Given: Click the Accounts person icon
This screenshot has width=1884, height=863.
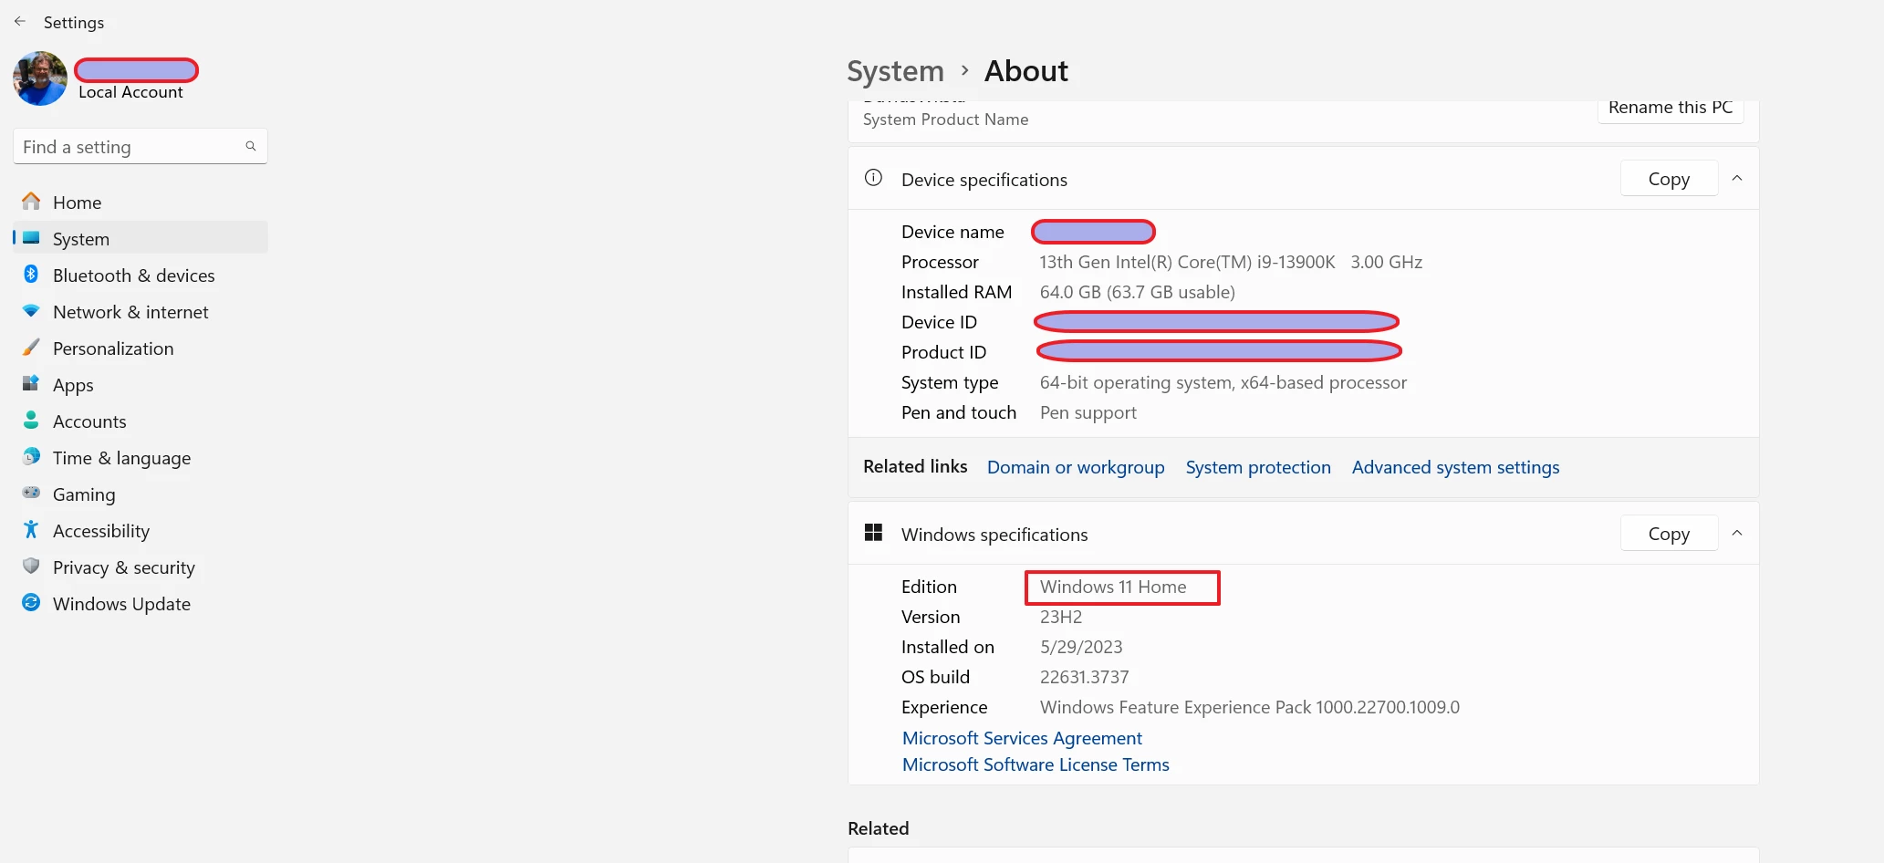Looking at the screenshot, I should pos(31,420).
